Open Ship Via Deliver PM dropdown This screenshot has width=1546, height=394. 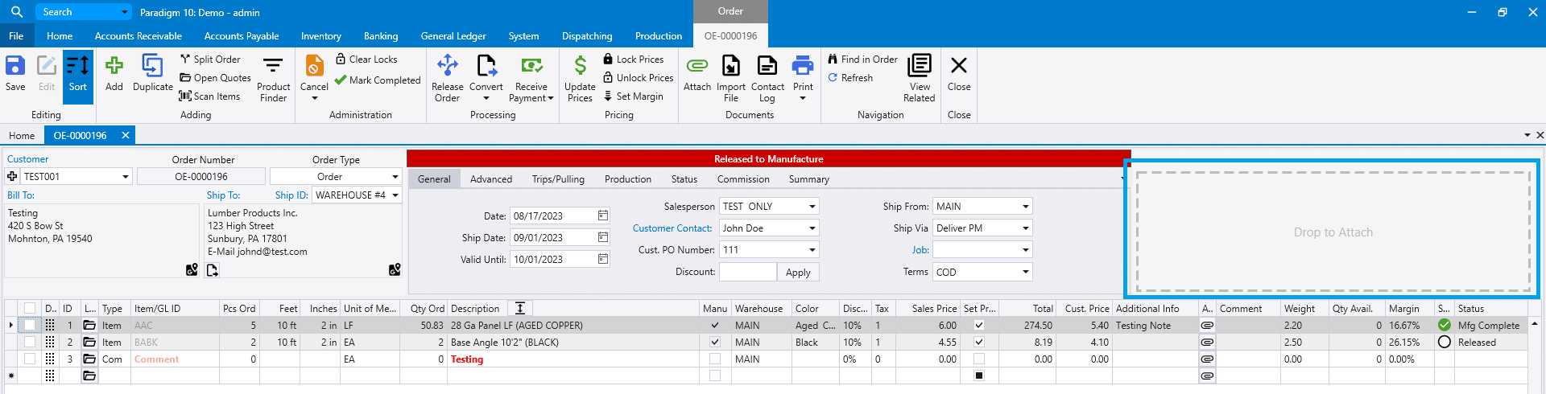(1026, 228)
